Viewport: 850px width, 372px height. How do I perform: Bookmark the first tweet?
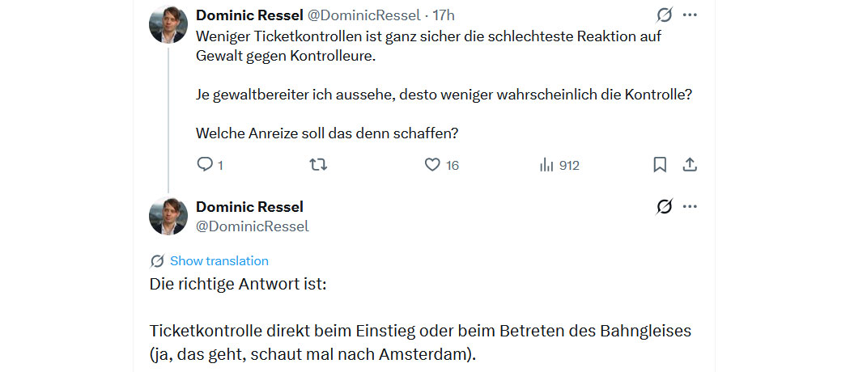(660, 165)
